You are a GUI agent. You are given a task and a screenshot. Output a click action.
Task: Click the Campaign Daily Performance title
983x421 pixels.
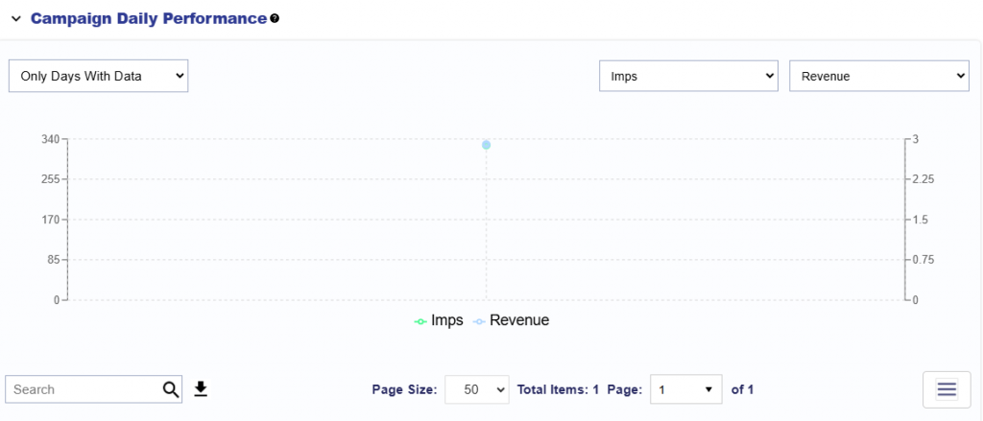tap(149, 18)
